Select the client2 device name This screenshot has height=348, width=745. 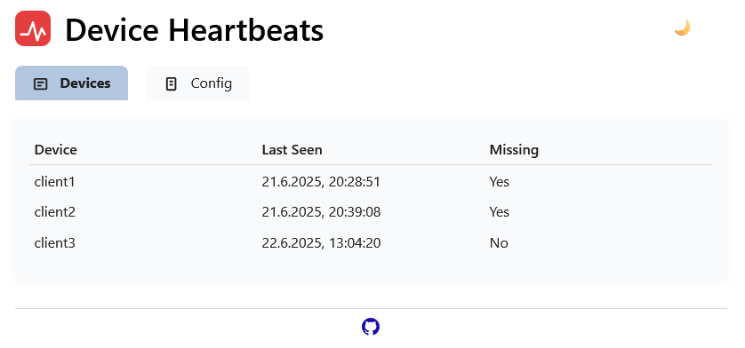pos(54,212)
